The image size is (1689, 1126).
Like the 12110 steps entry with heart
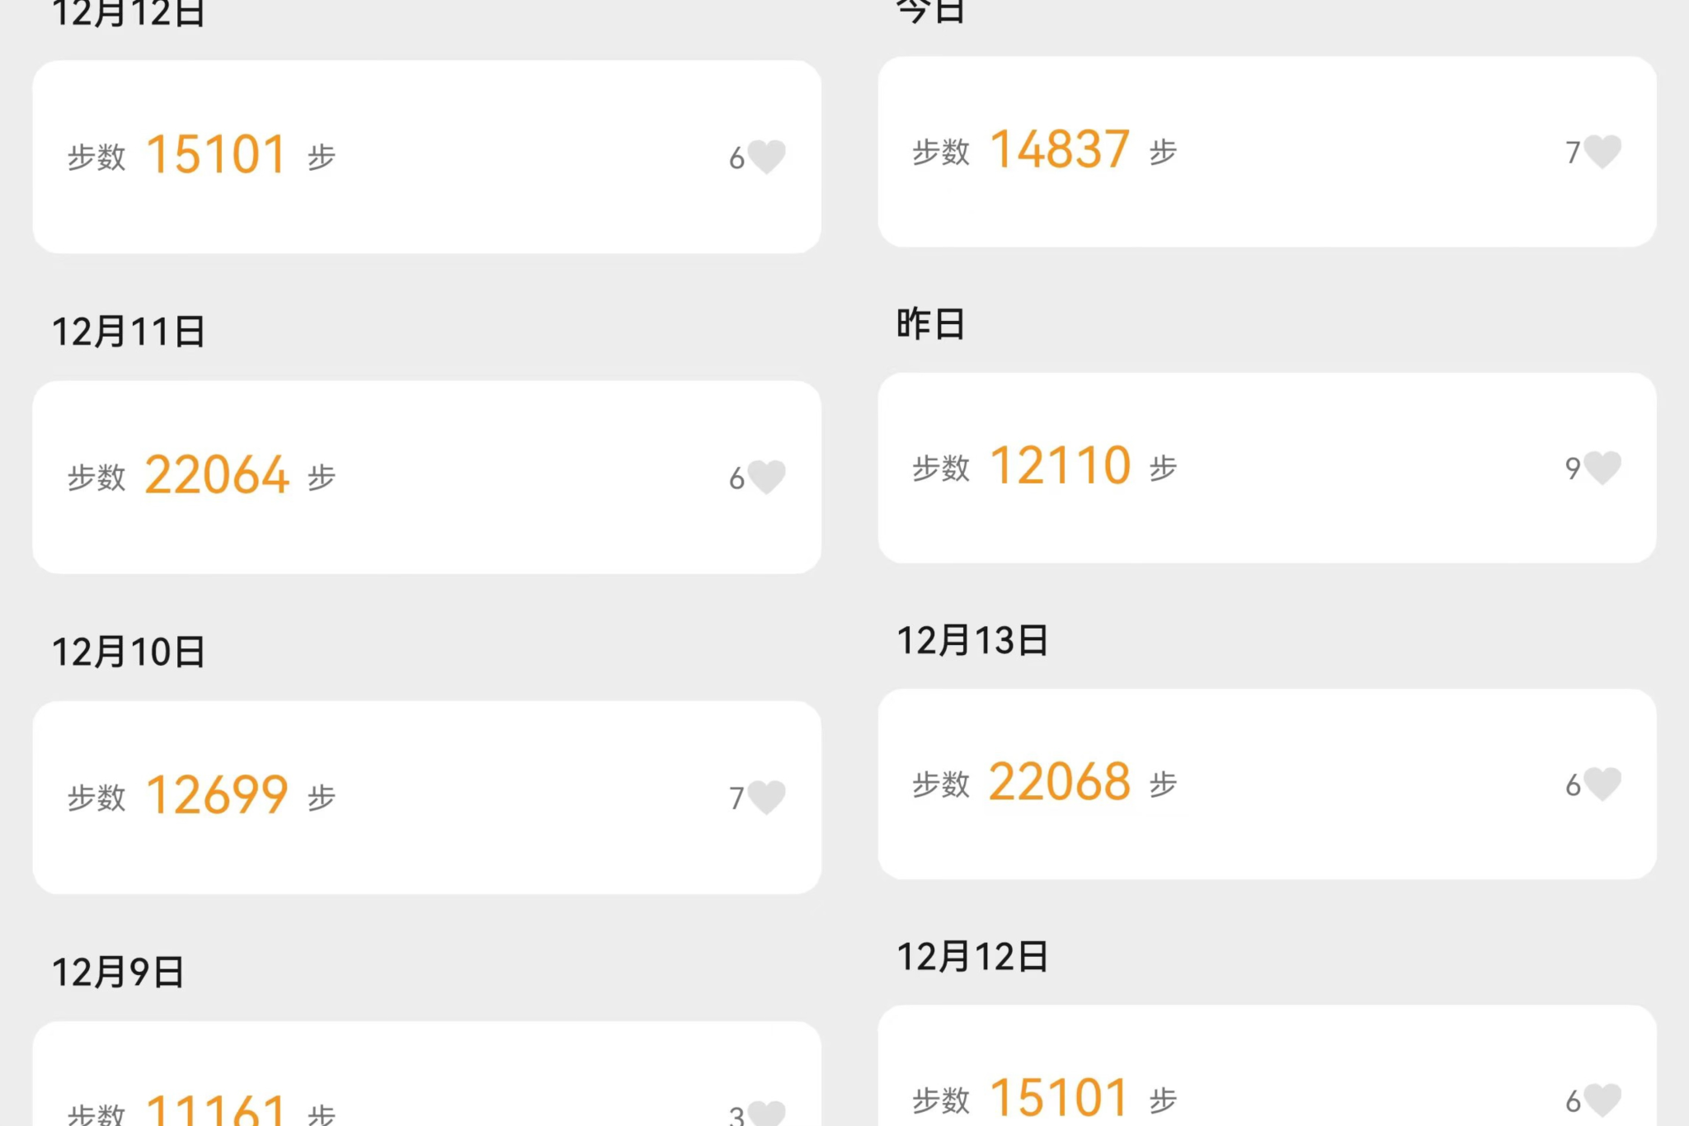point(1602,468)
